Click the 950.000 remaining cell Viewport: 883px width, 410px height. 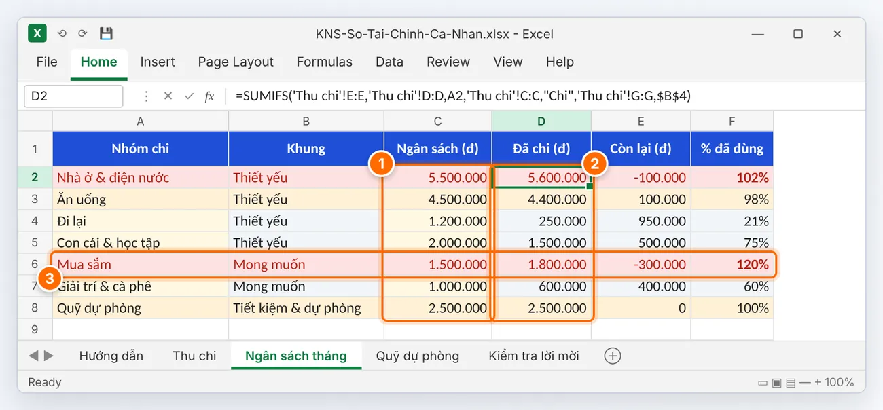641,221
